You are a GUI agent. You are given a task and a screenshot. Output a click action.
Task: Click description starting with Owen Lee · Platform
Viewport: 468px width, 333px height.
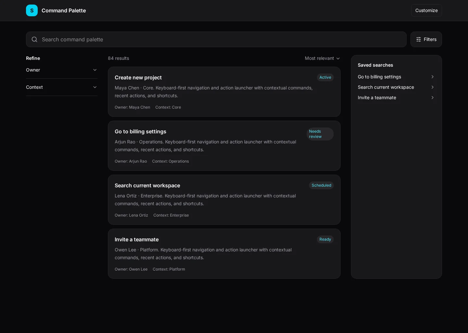pyautogui.click(x=203, y=254)
